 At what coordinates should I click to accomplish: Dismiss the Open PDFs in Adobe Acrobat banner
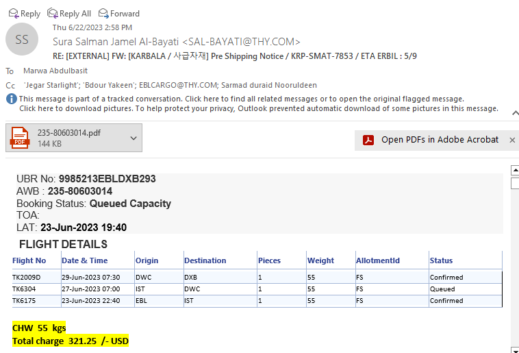(x=512, y=140)
